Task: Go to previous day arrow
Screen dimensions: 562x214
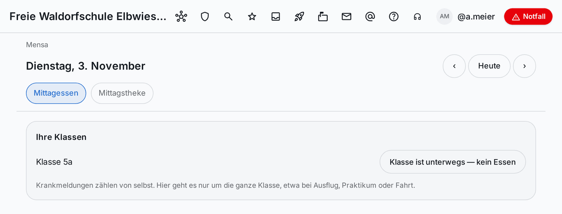Action: (454, 66)
